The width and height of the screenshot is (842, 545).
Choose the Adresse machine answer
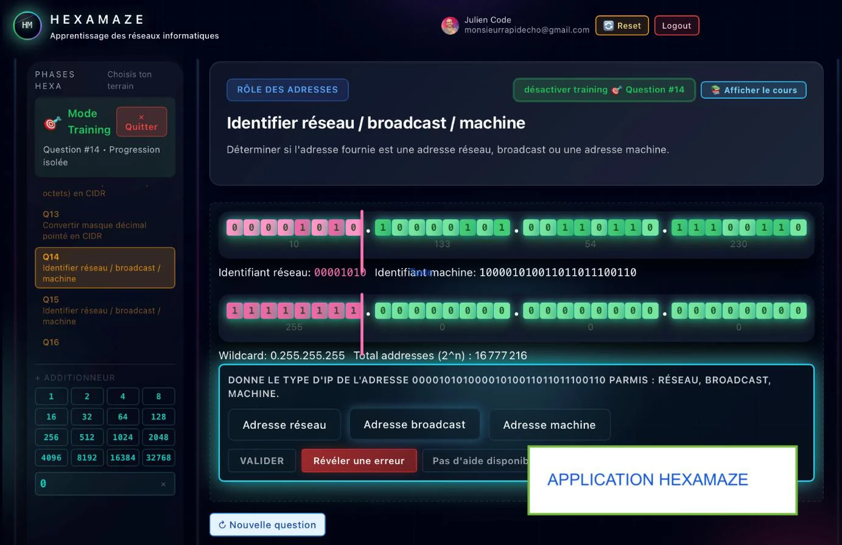[x=549, y=425]
